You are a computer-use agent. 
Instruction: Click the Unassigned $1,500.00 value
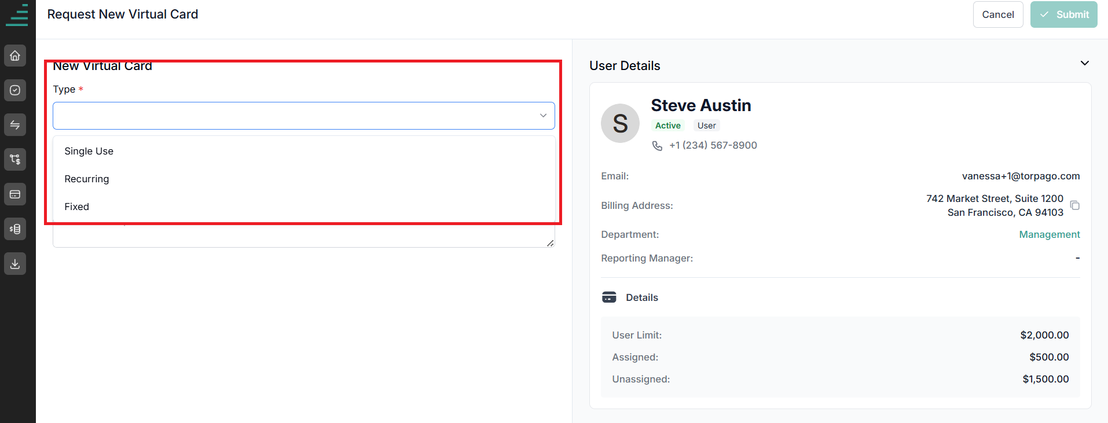click(1045, 379)
